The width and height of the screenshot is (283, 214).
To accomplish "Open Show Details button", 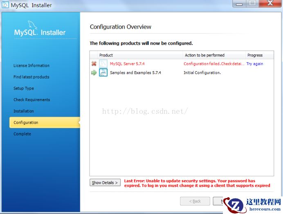I will (x=105, y=182).
